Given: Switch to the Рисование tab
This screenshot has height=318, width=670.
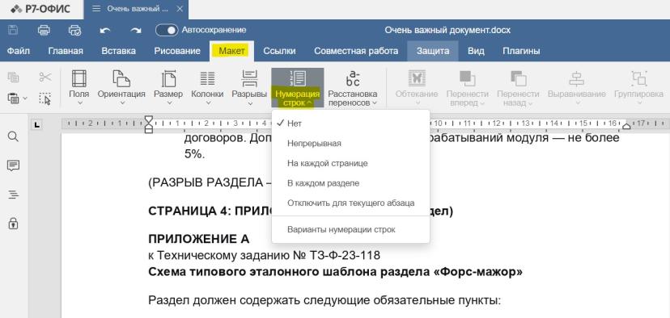Looking at the screenshot, I should [x=177, y=51].
